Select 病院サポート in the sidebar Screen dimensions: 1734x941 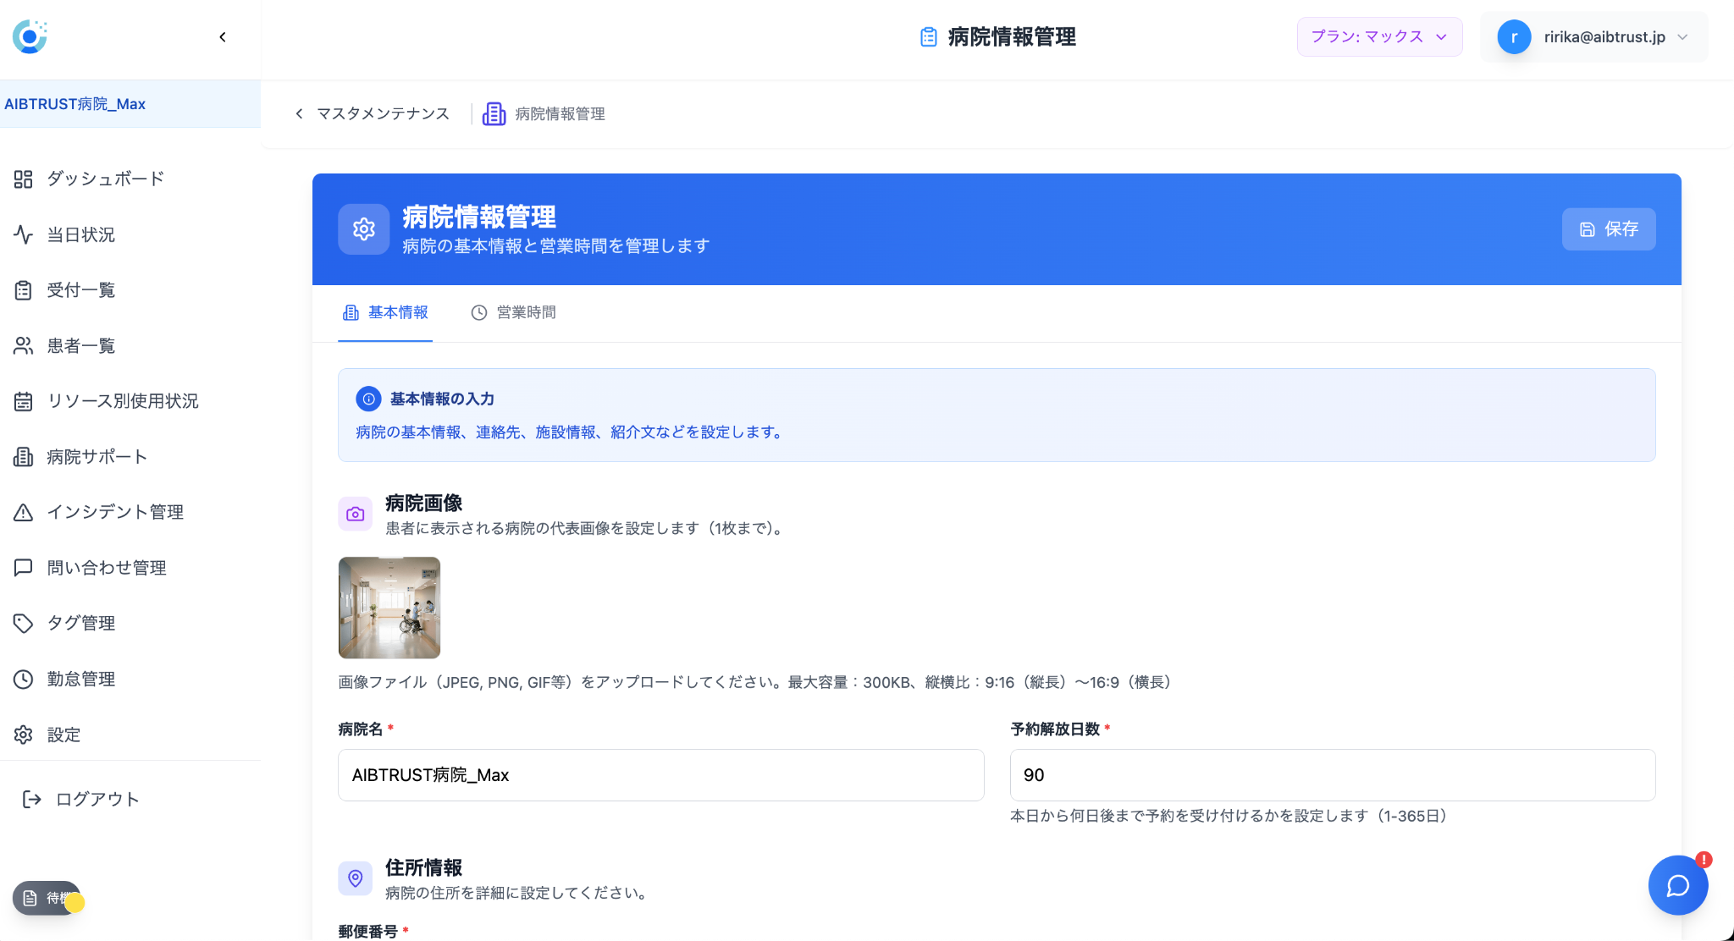95,456
